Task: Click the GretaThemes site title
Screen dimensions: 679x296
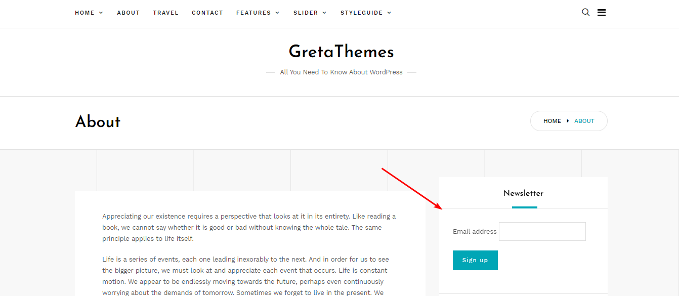Action: pos(341,52)
